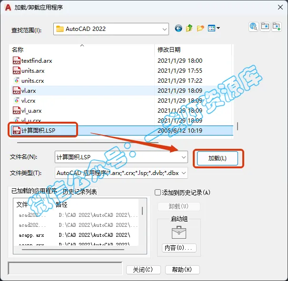
Task: Click the textfind.arx file icon
Action: click(17, 60)
